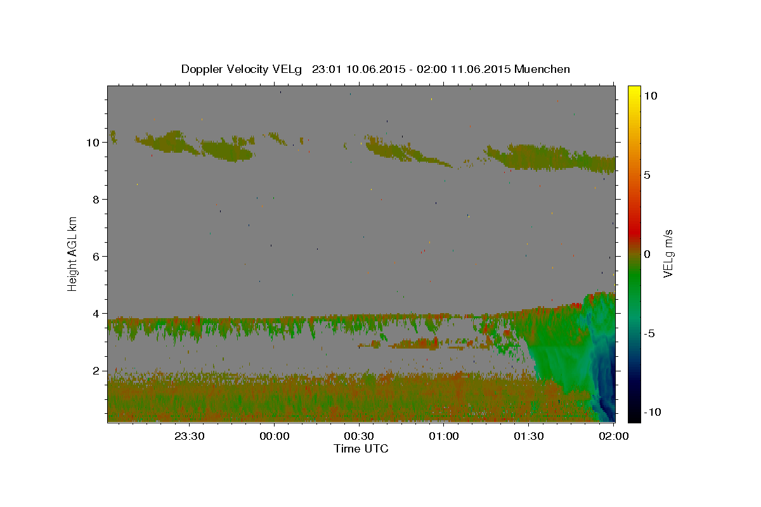Click the "Time UTC" x-axis label
761x507 pixels.
click(x=361, y=449)
